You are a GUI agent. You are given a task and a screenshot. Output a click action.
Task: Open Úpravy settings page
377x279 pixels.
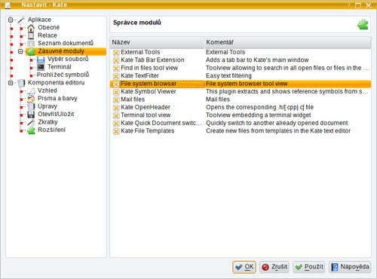point(48,106)
